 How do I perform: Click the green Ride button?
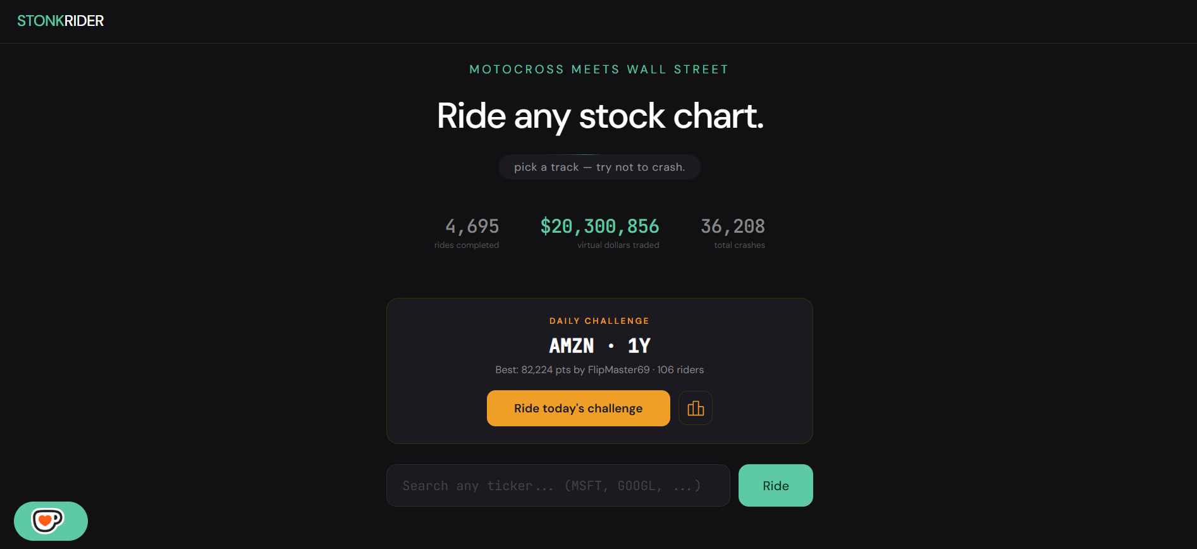click(775, 485)
